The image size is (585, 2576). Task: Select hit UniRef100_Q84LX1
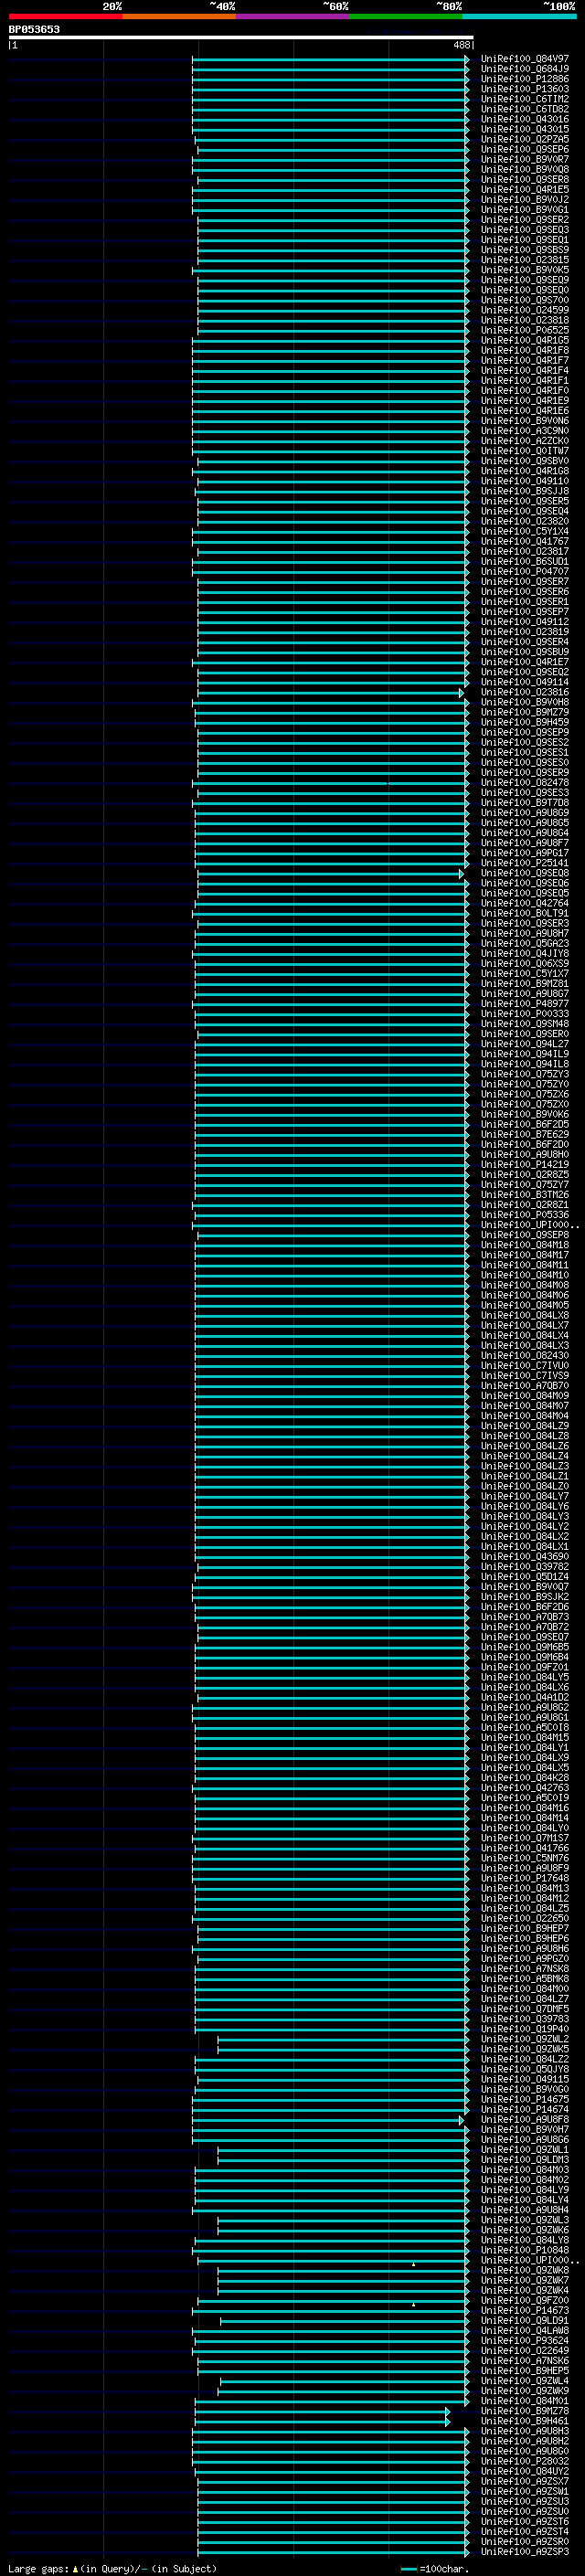tap(525, 1546)
